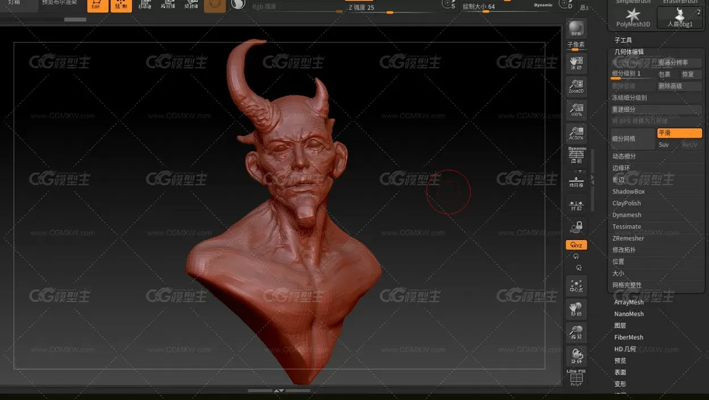The width and height of the screenshot is (709, 400).
Task: Select the Z-axis rotation icon
Action: (x=579, y=267)
